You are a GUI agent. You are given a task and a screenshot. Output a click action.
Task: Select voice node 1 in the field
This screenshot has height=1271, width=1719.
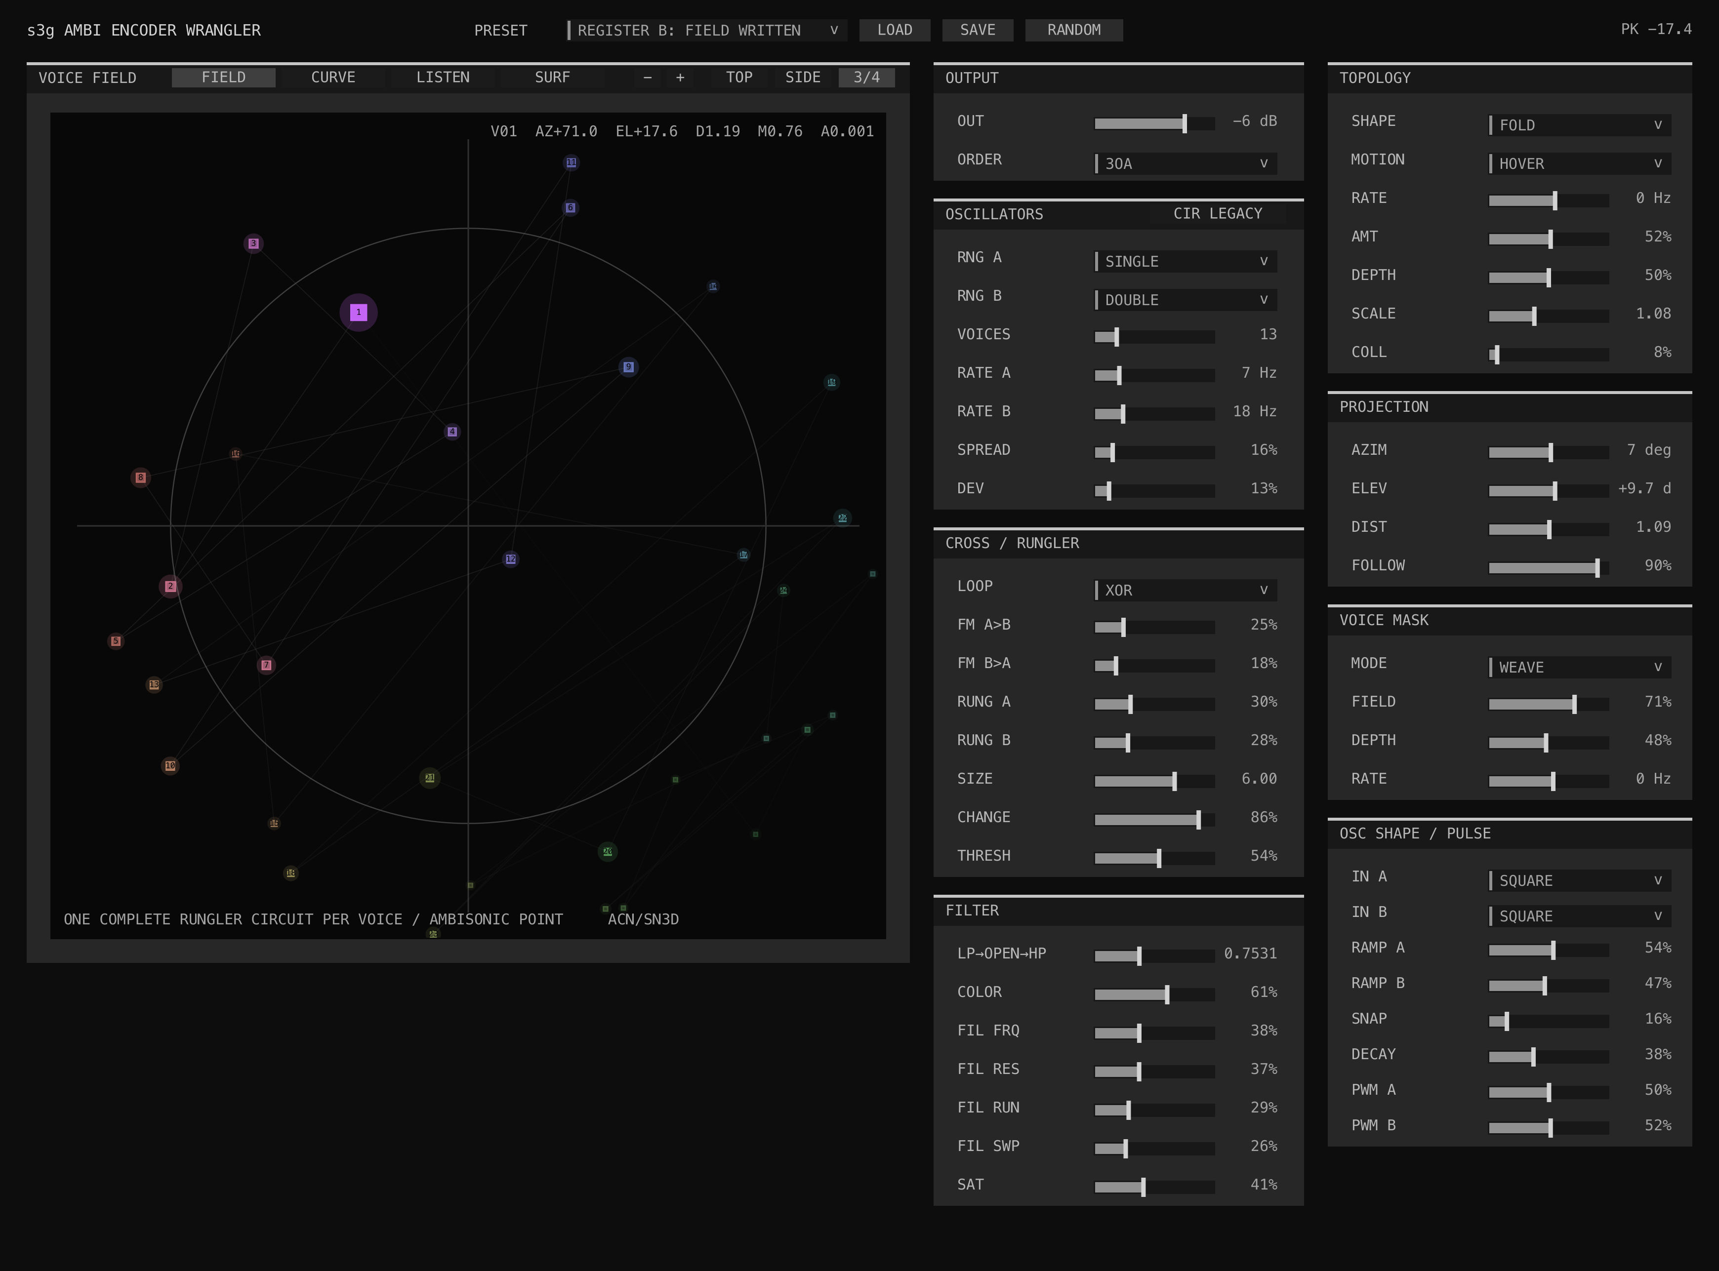tap(359, 313)
